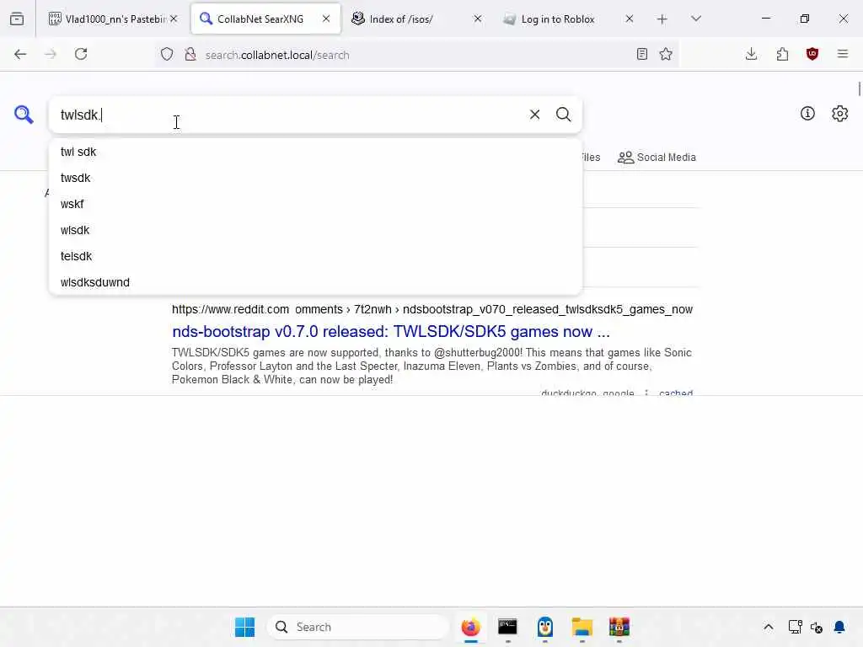Open the Social Media search category
863x647 pixels.
[x=657, y=158]
